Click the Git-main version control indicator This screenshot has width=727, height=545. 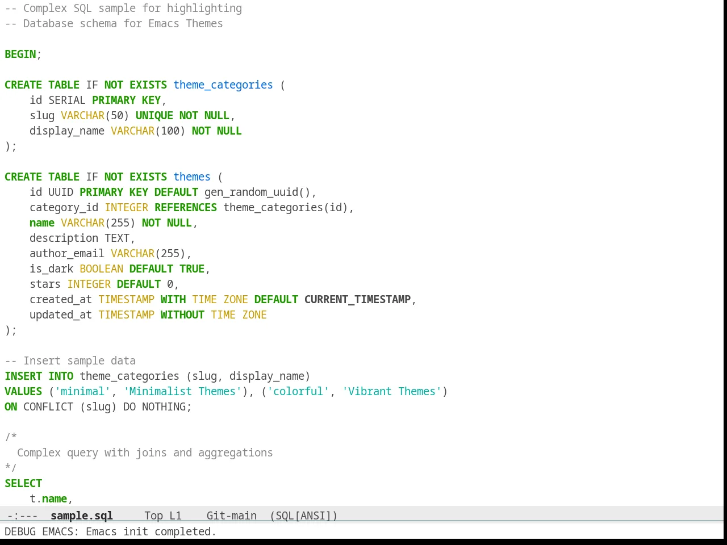pos(232,515)
